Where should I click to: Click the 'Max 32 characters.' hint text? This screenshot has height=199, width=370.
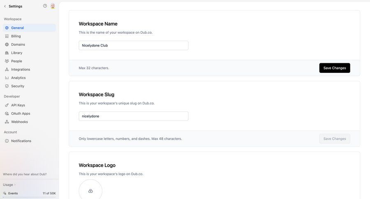(94, 68)
